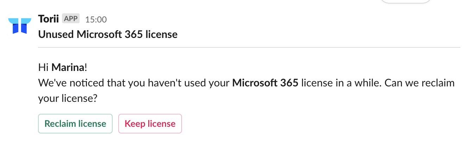Choose the Keep license button
This screenshot has height=144, width=473.
150,124
